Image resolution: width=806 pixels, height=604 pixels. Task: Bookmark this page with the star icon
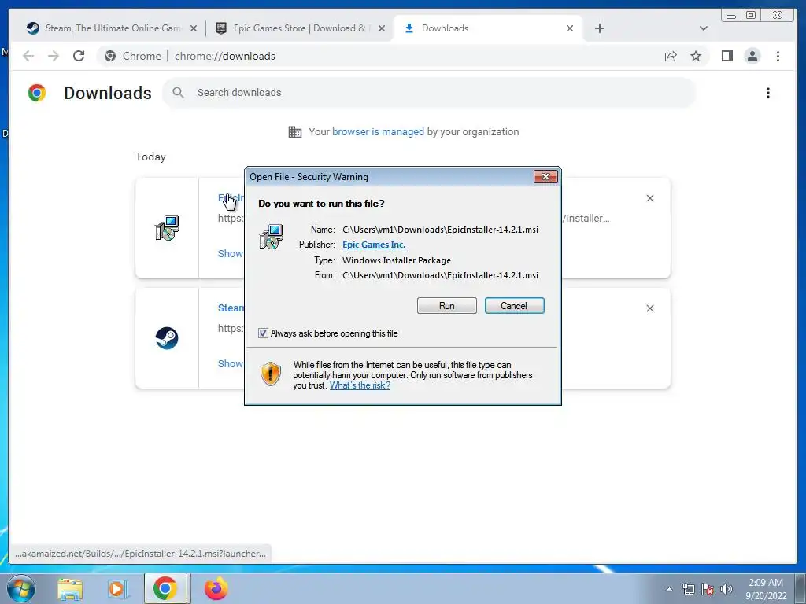(696, 56)
